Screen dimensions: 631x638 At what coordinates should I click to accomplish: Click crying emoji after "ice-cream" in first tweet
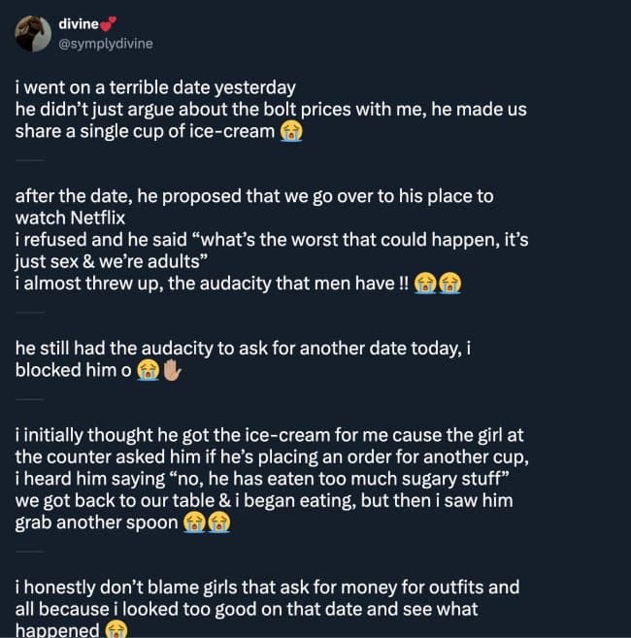[290, 131]
